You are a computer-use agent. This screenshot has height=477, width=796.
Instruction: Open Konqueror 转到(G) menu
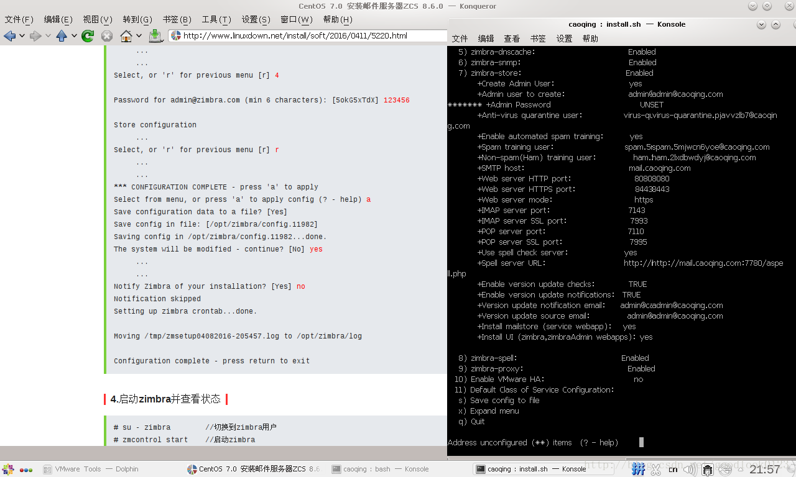coord(137,20)
